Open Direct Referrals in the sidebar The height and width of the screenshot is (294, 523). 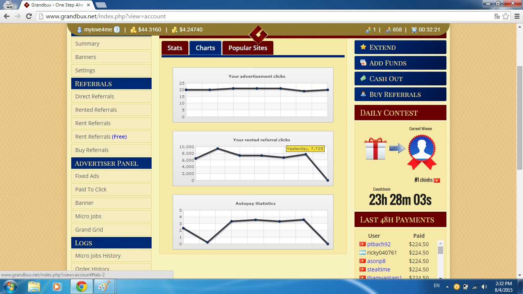tap(111, 96)
